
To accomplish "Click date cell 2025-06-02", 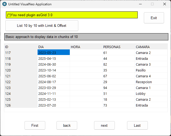I will [x=54, y=76].
